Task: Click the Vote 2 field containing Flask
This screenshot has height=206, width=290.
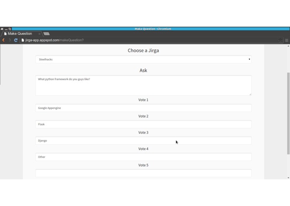Action: pos(144,124)
